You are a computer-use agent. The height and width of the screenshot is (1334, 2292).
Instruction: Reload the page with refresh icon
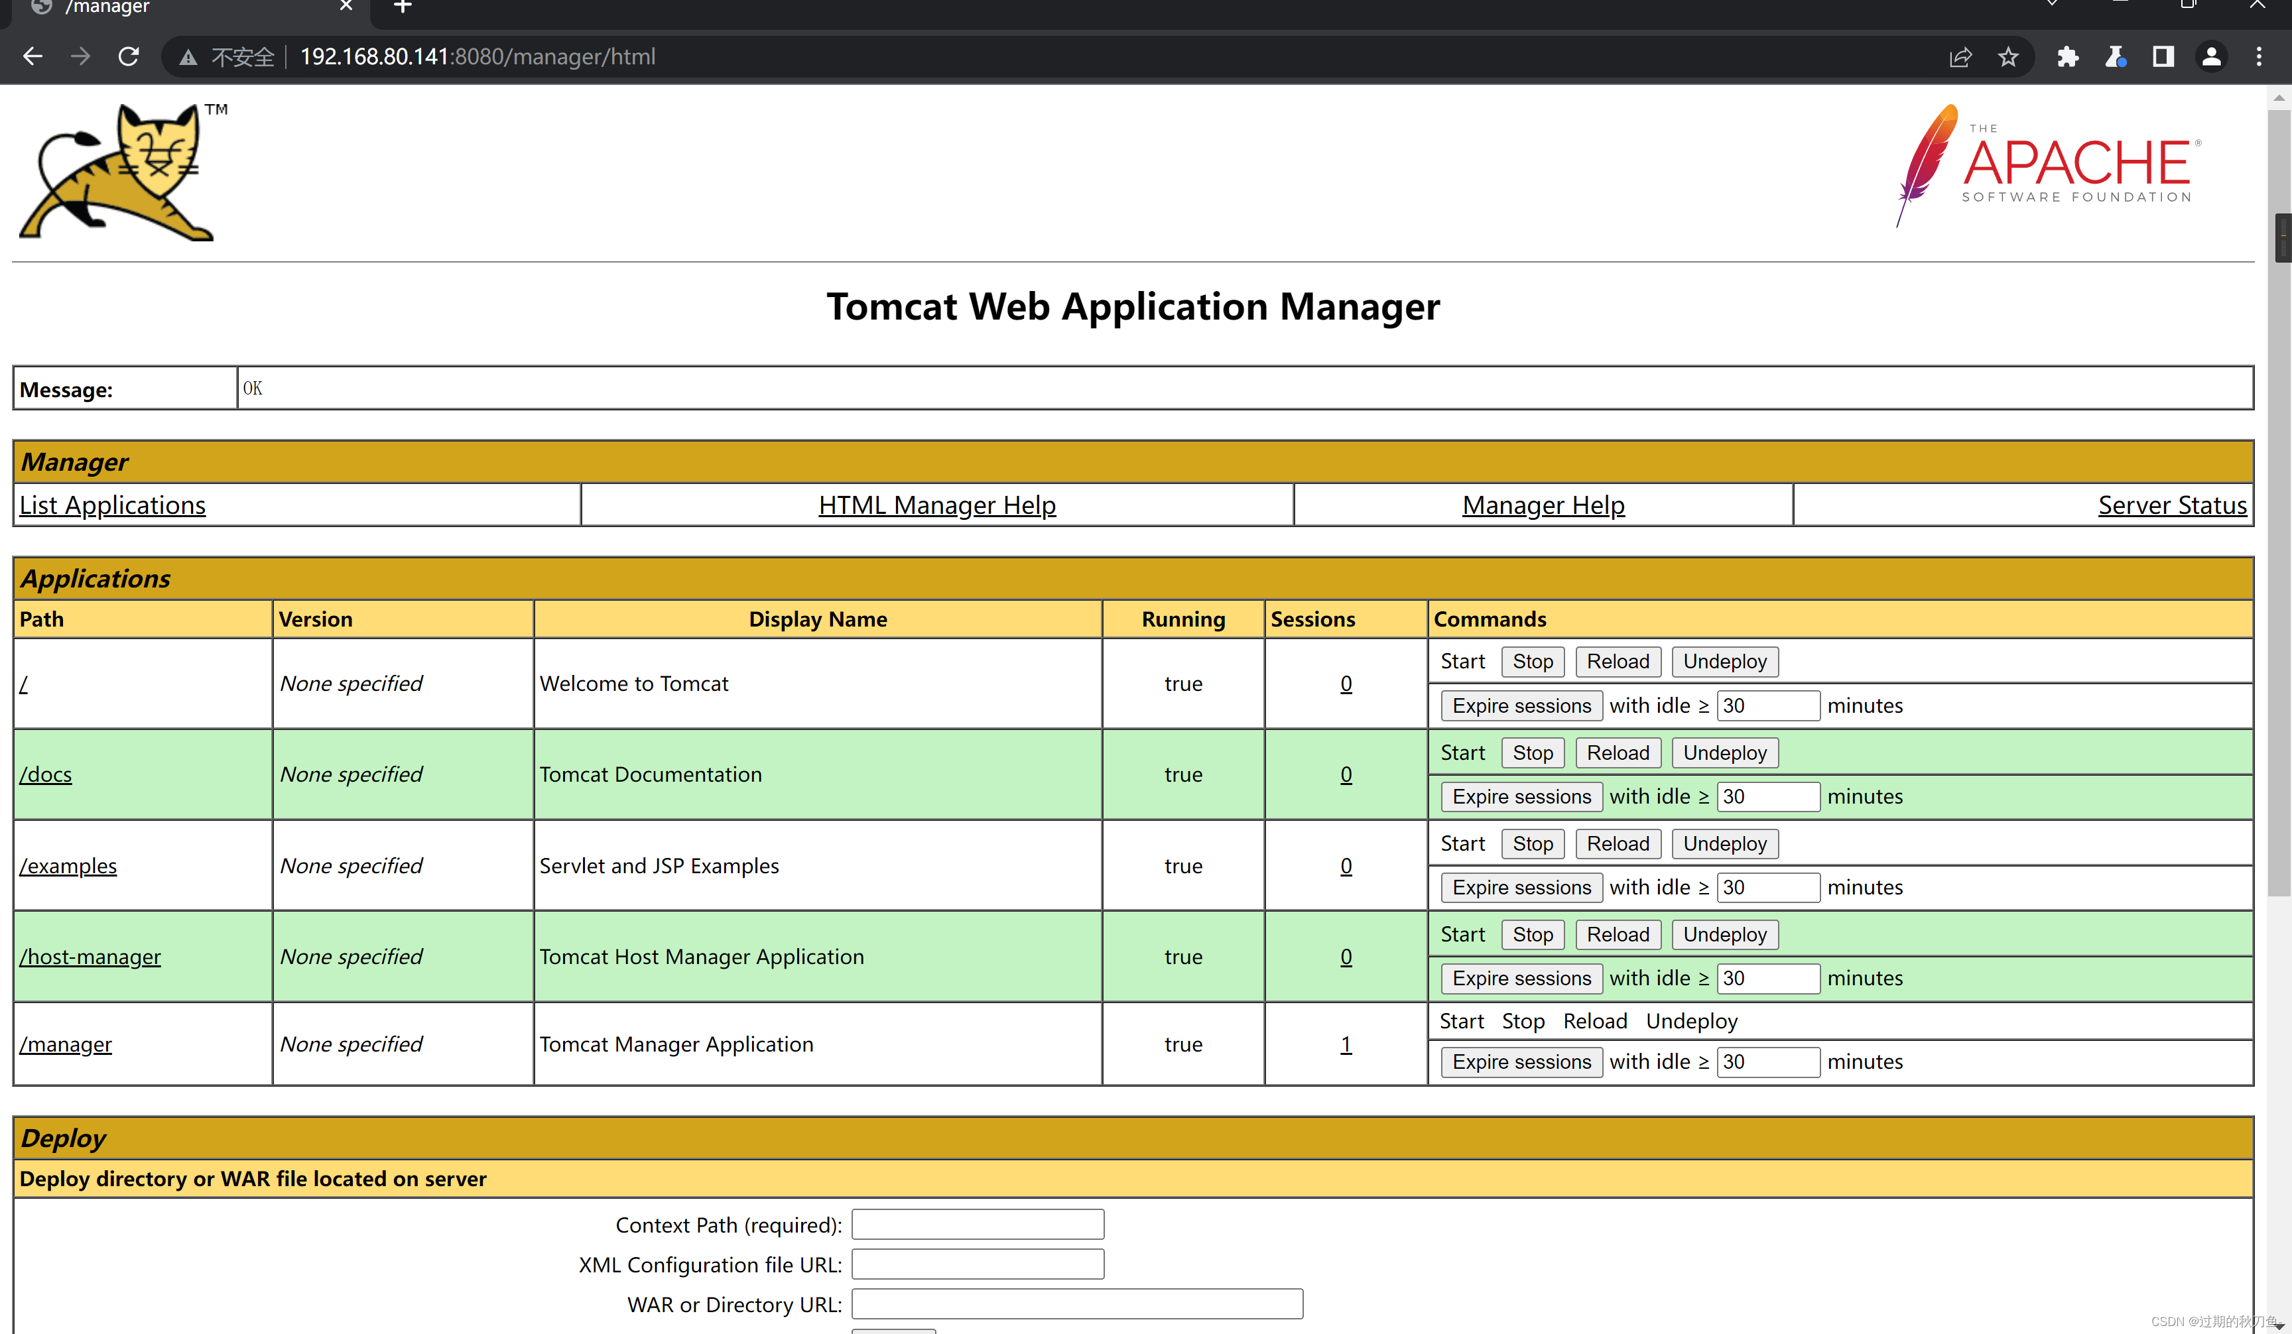[x=129, y=56]
